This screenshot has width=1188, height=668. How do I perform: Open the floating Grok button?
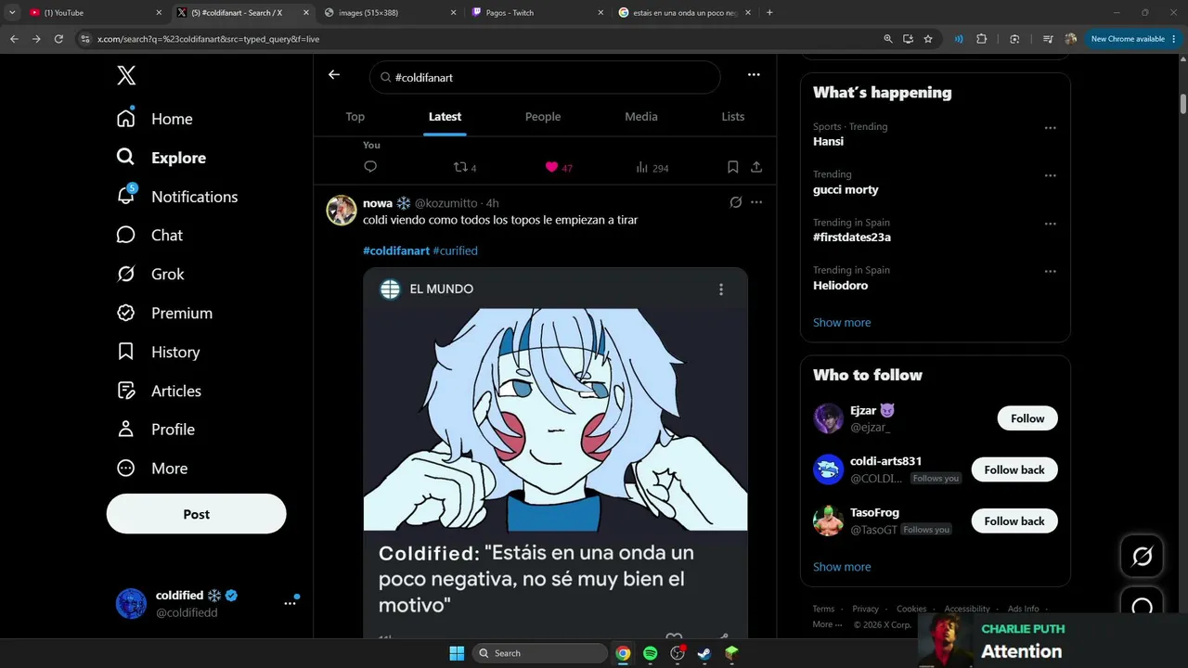pos(1143,557)
